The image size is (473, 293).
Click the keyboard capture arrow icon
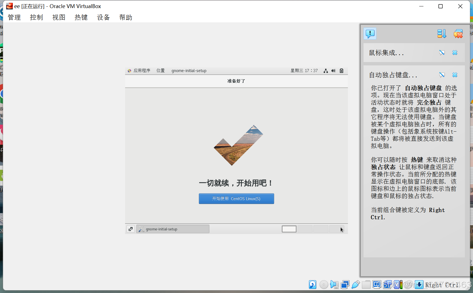(x=419, y=284)
